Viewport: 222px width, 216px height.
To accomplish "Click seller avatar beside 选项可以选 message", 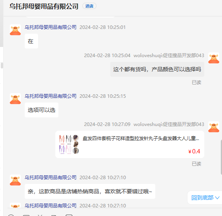I will (15, 99).
